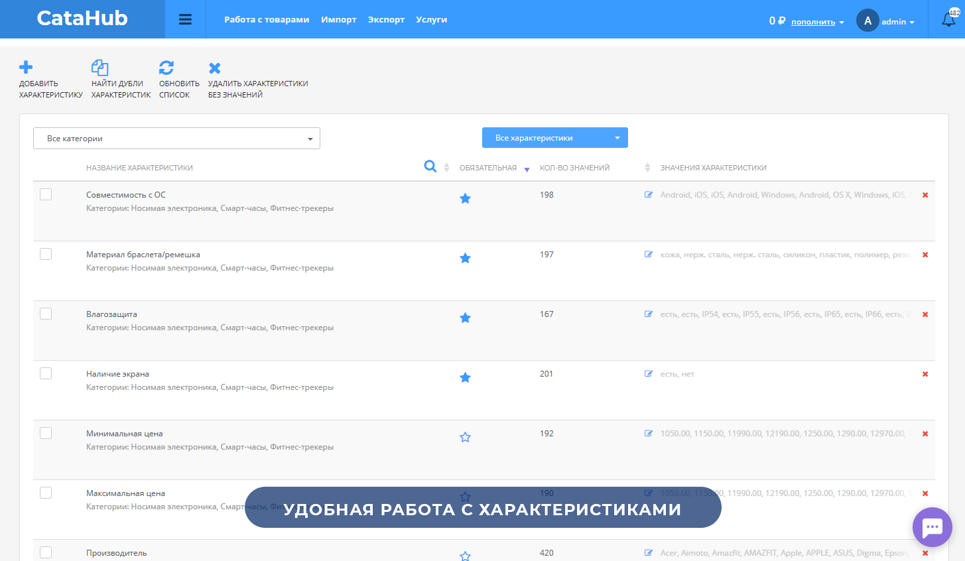Image resolution: width=965 pixels, height=561 pixels.
Task: Open the Все характеристики filter dropdown
Action: pyautogui.click(x=554, y=137)
